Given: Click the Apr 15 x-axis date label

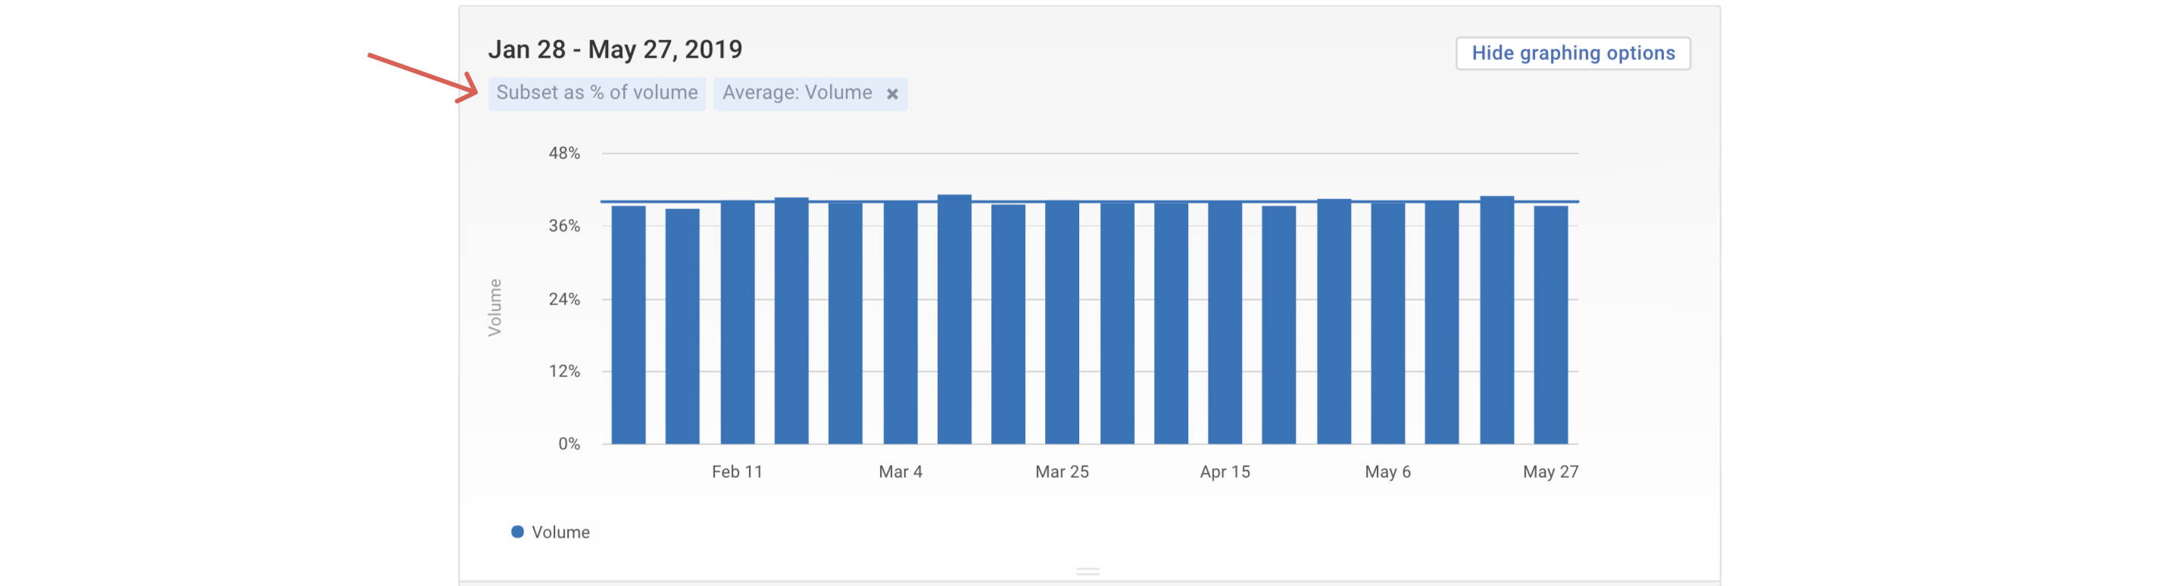Looking at the screenshot, I should pyautogui.click(x=1225, y=472).
